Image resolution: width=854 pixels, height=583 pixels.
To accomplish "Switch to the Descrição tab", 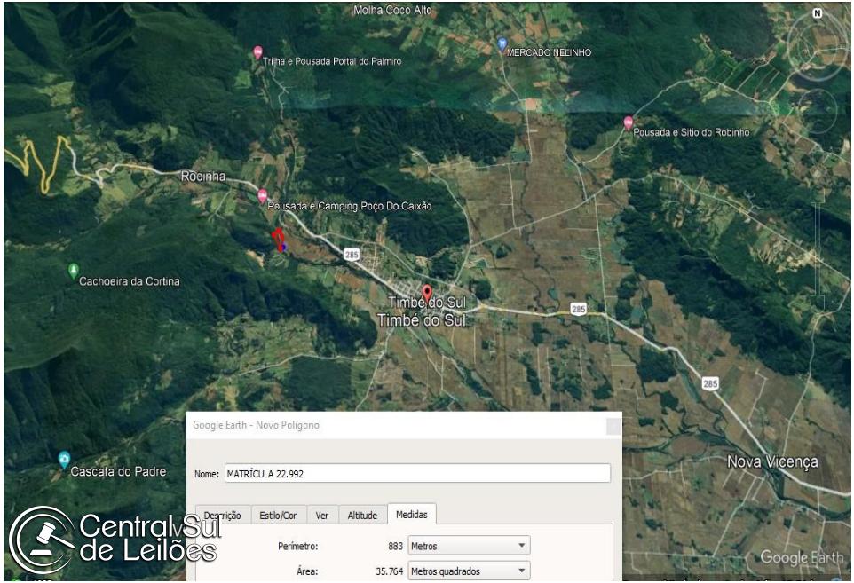I will tap(223, 515).
